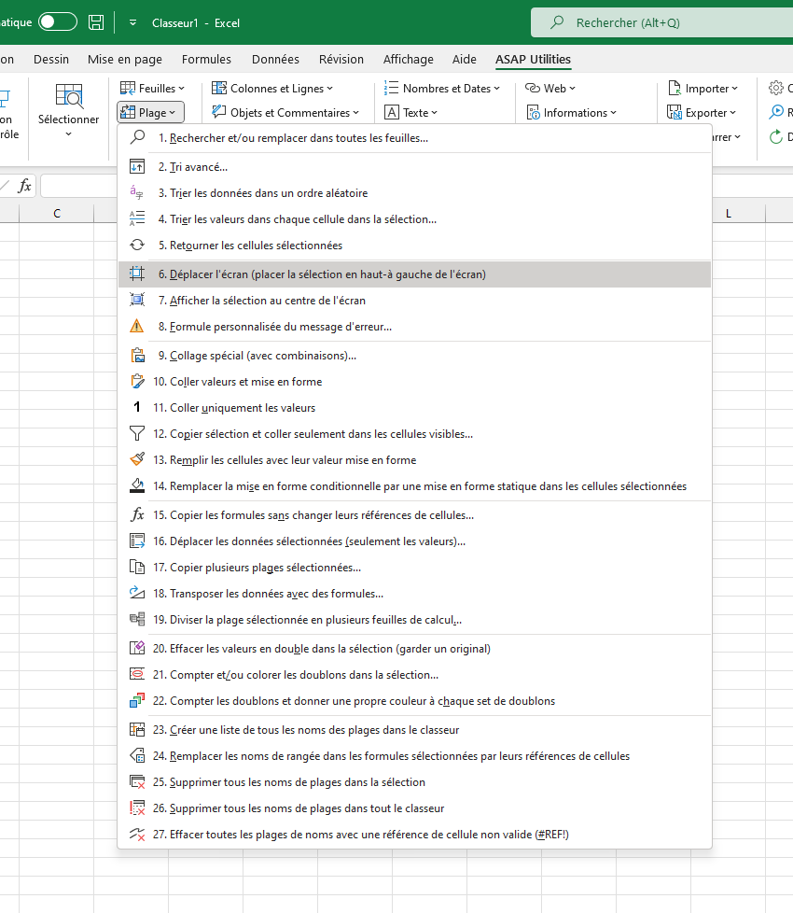Click the funnel icon for copier dans cellules visibles

[137, 434]
